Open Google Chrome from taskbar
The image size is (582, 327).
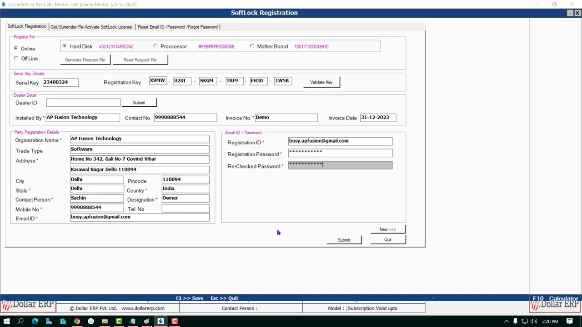tap(77, 321)
